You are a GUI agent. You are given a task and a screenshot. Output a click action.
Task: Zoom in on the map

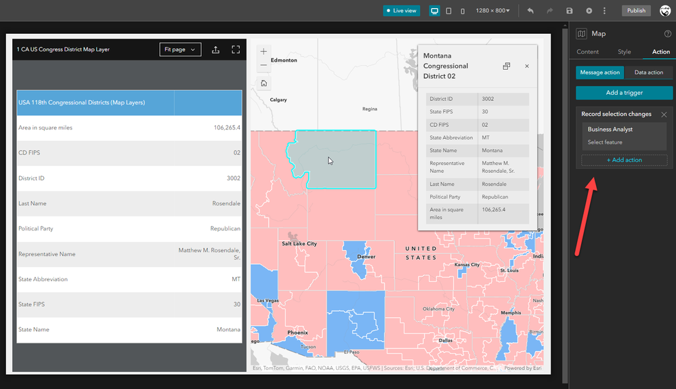pos(263,52)
